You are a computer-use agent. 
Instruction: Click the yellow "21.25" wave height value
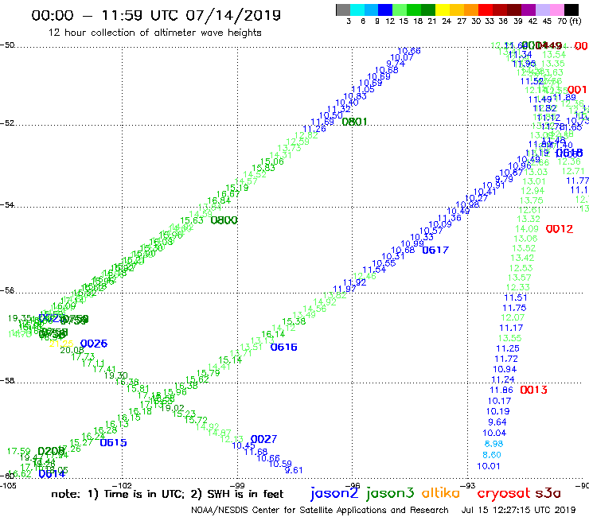coord(60,344)
